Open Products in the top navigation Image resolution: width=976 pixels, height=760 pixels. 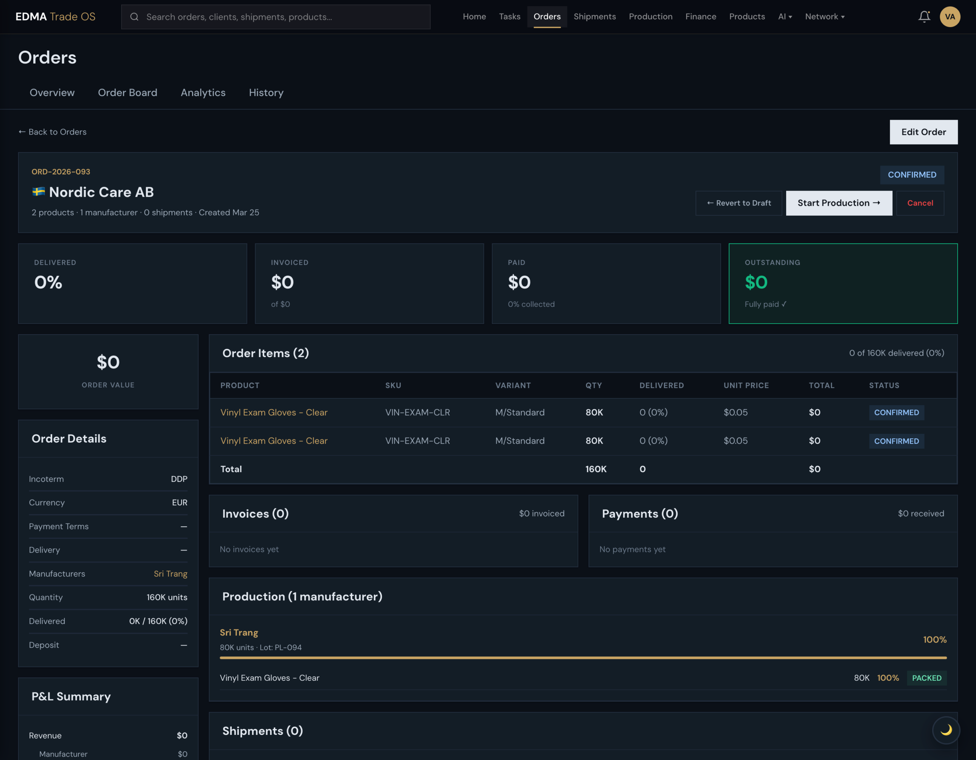tap(747, 16)
